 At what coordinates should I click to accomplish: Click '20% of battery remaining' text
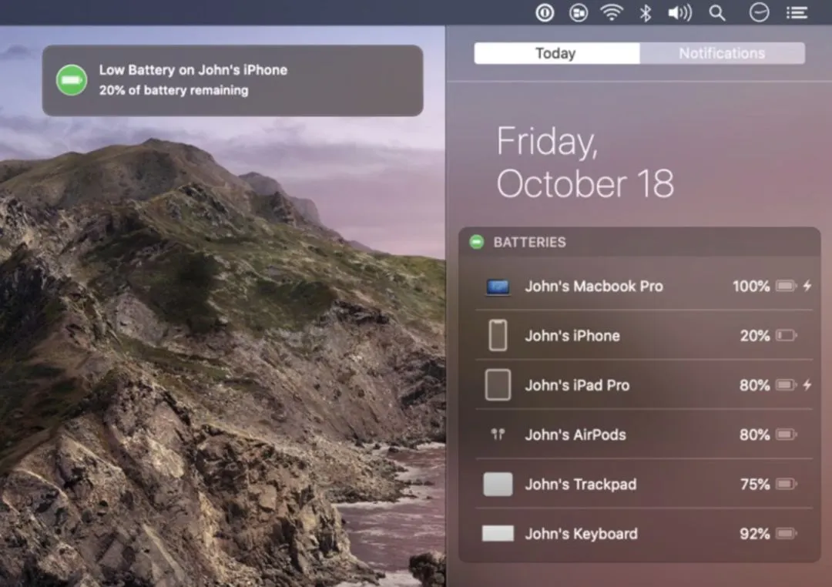(x=173, y=90)
